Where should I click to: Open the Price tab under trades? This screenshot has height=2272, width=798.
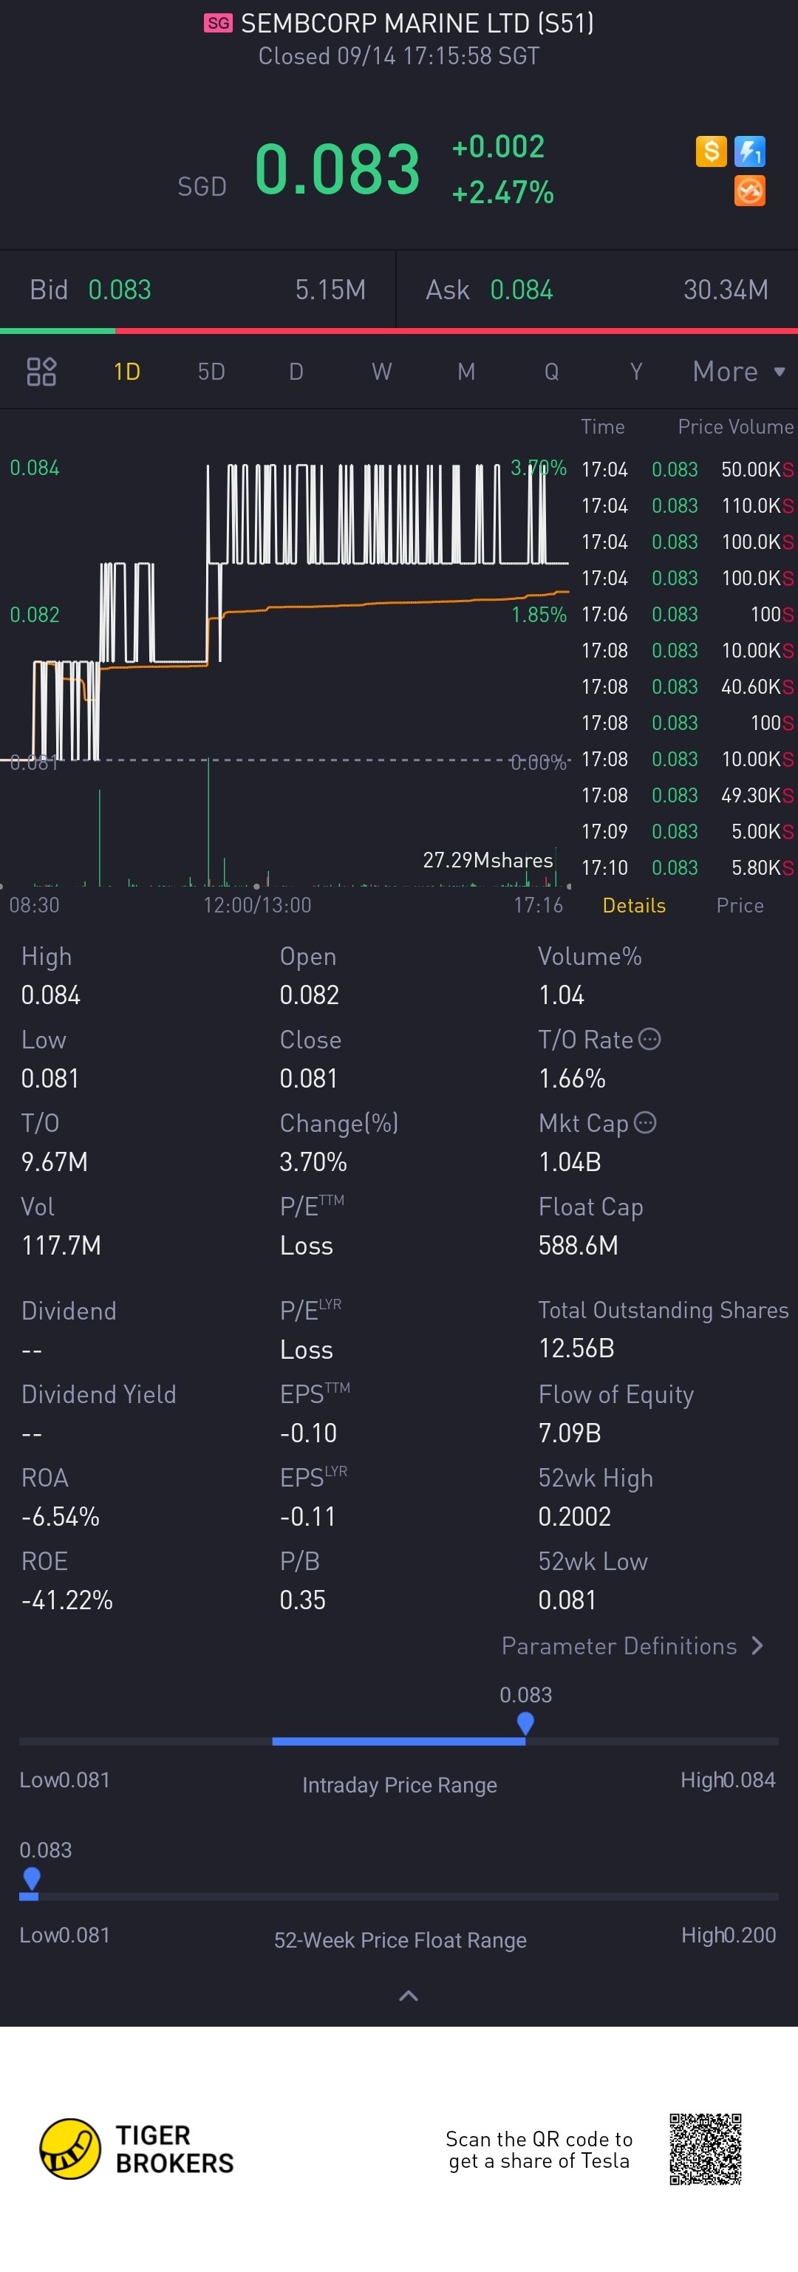pos(740,905)
